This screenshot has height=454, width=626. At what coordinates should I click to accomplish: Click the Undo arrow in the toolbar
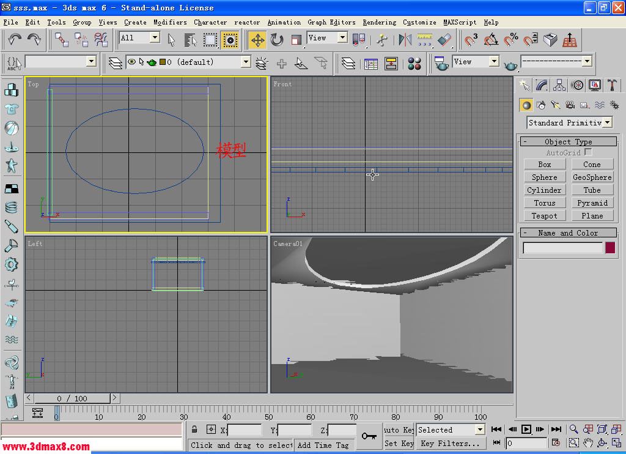click(x=15, y=40)
